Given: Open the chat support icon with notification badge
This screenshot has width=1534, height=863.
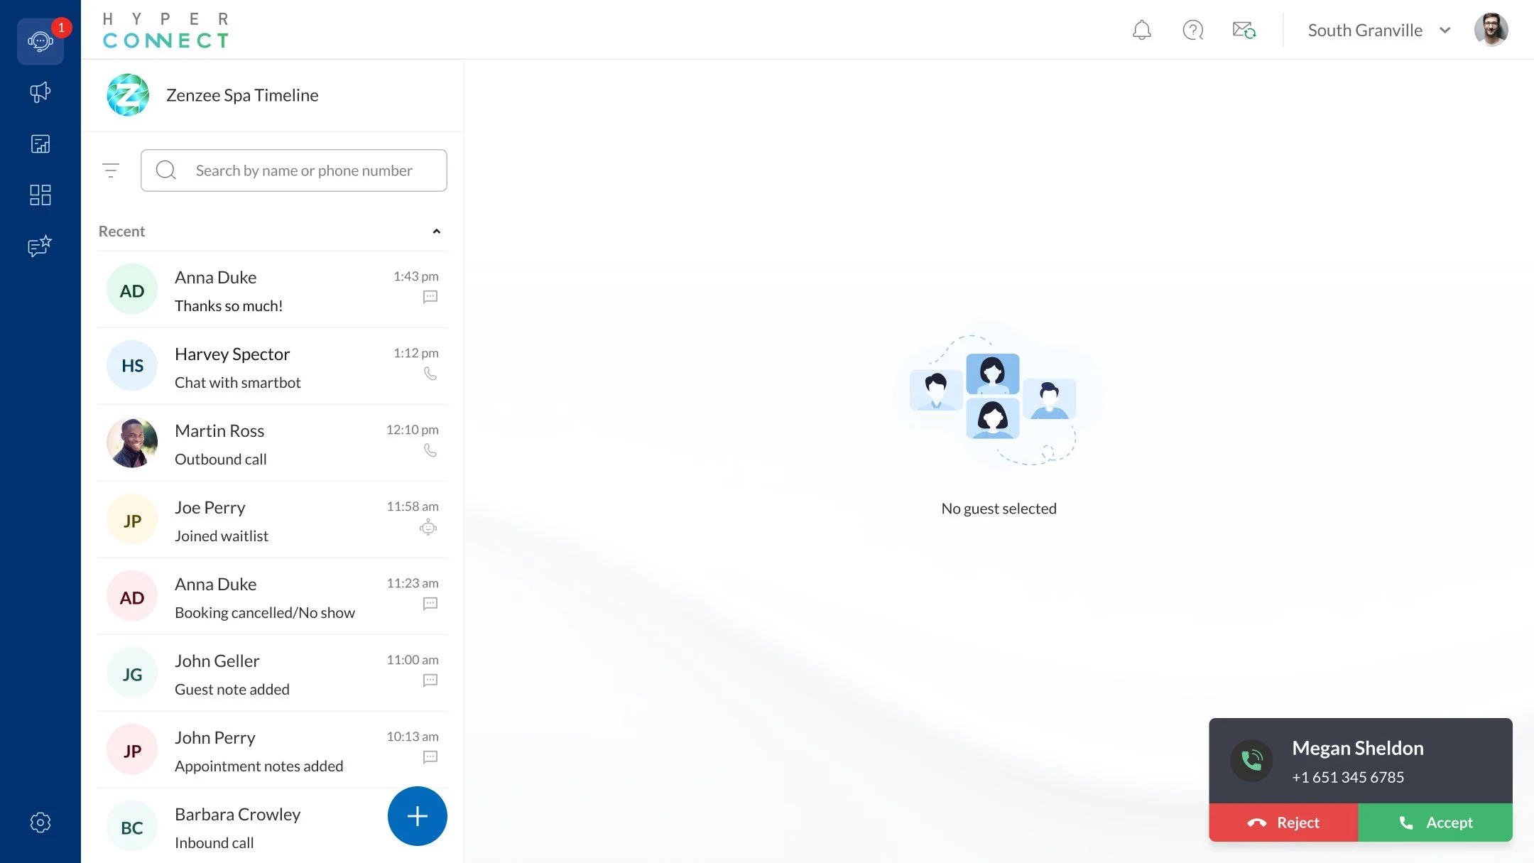Looking at the screenshot, I should 40,40.
